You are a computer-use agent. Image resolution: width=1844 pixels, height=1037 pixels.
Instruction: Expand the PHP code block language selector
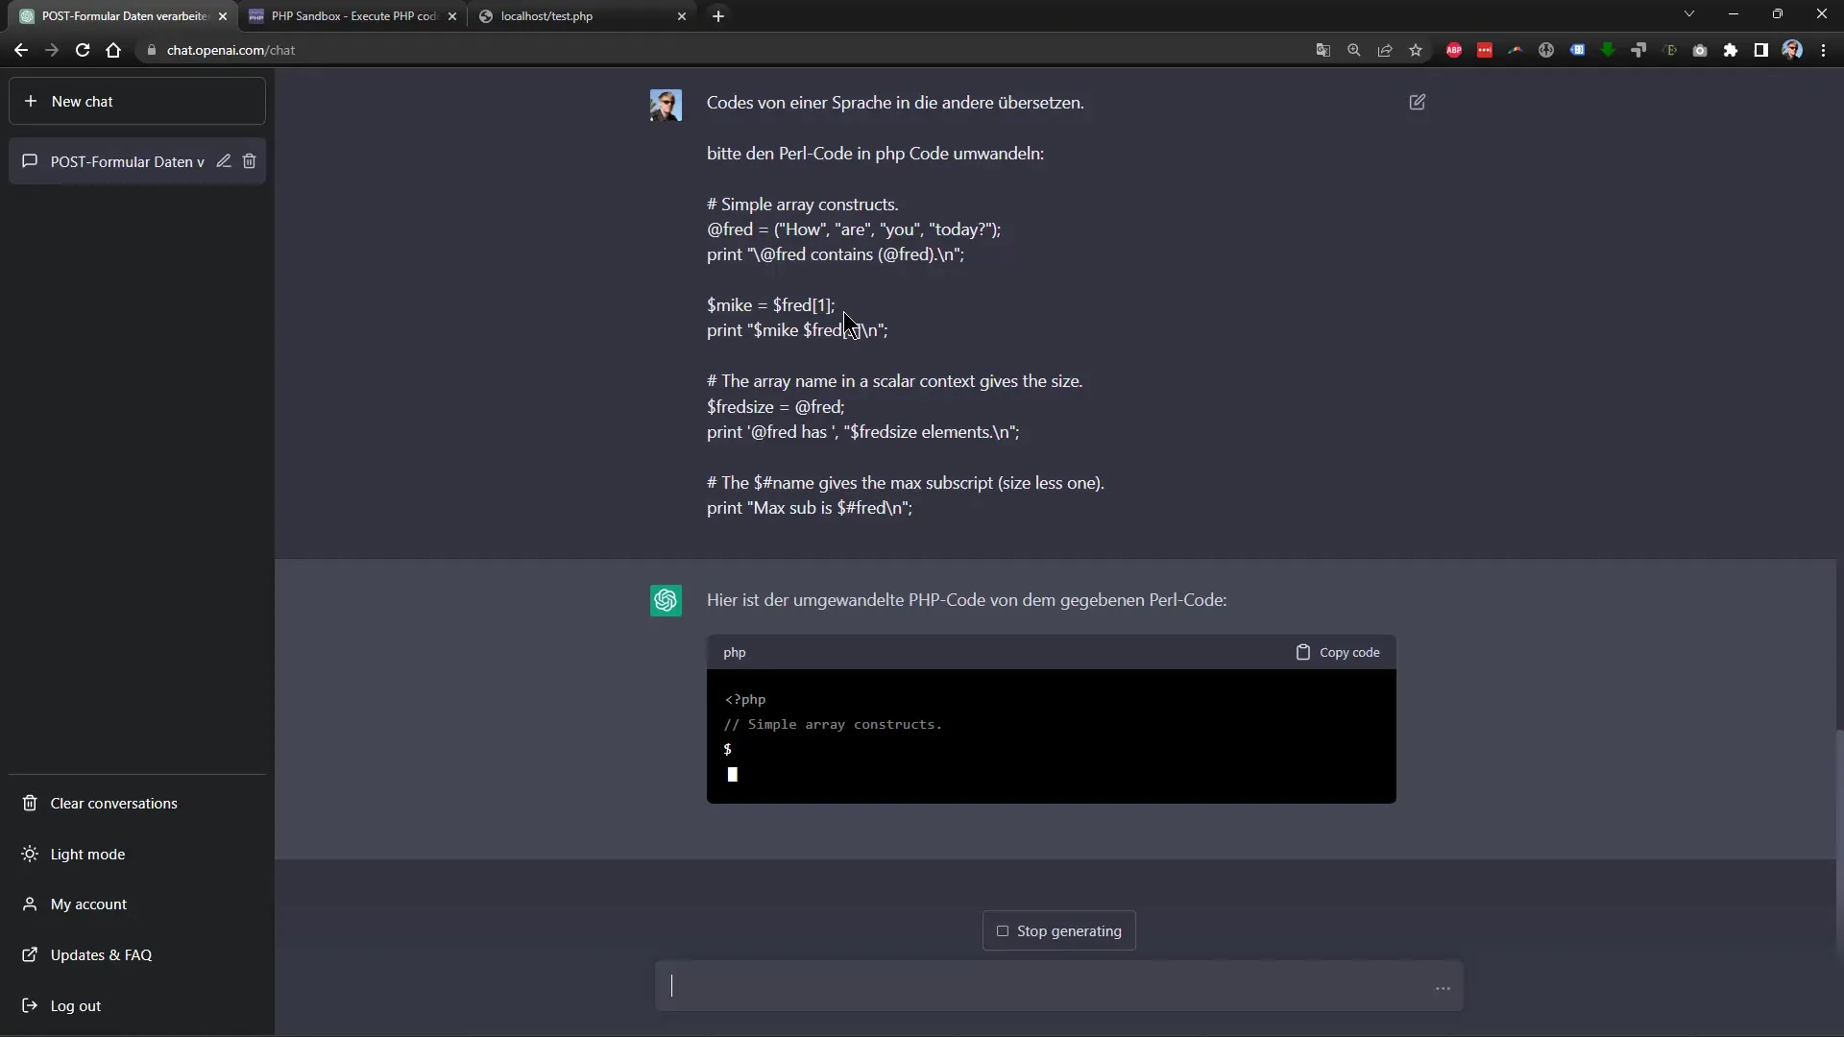[734, 651]
